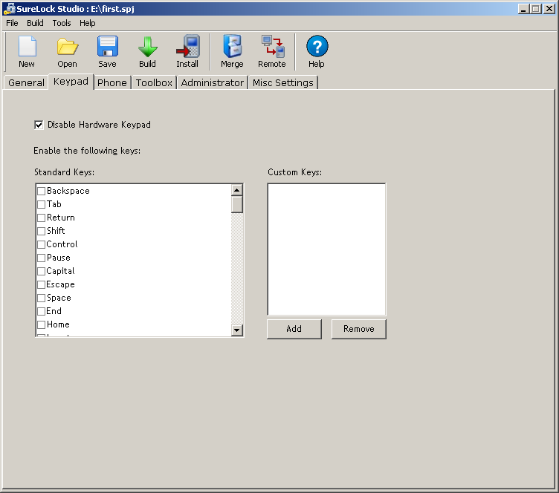
Task: Click the SureLock Studio title bar icon
Action: pyautogui.click(x=9, y=9)
